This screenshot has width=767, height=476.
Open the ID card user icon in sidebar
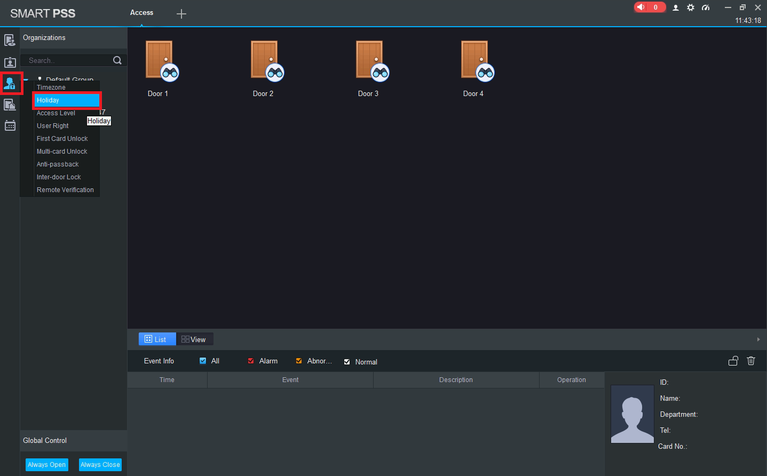[10, 62]
